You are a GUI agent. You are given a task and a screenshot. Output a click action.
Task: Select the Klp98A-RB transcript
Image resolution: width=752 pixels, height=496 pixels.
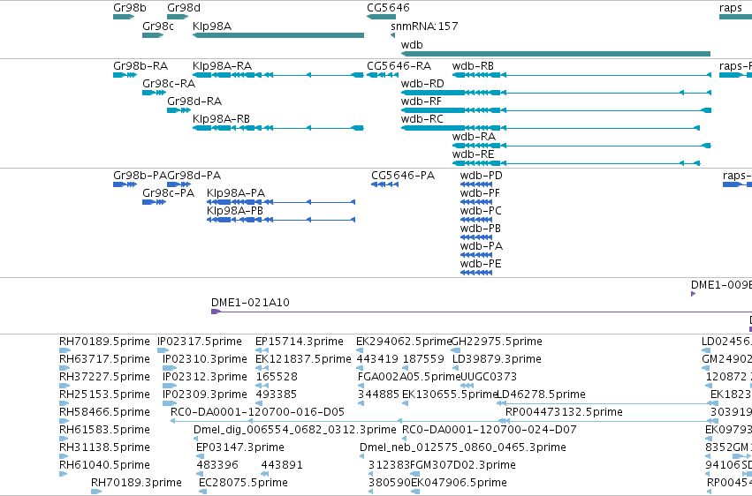(x=278, y=128)
